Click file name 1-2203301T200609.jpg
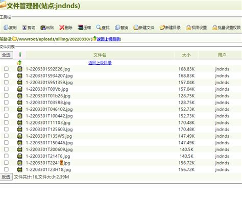This screenshot has height=203, width=242. 49,149
